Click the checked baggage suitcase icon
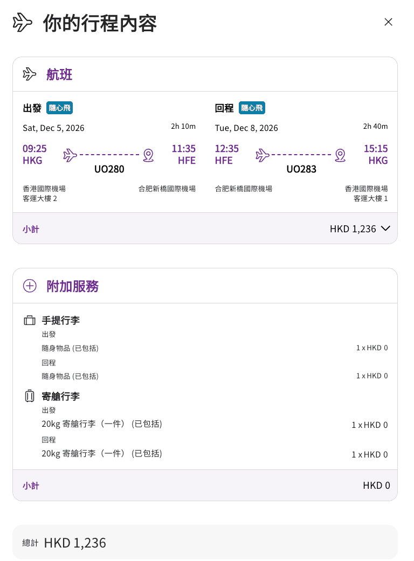Screen dimensions: 414x561 click(x=29, y=396)
